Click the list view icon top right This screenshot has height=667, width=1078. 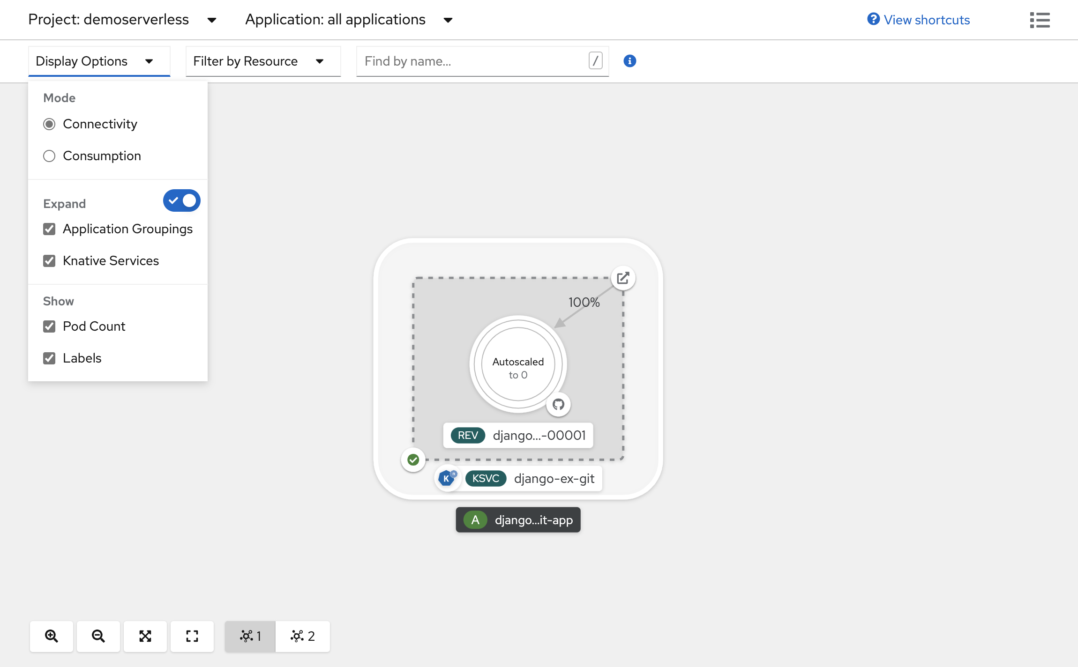[1041, 19]
